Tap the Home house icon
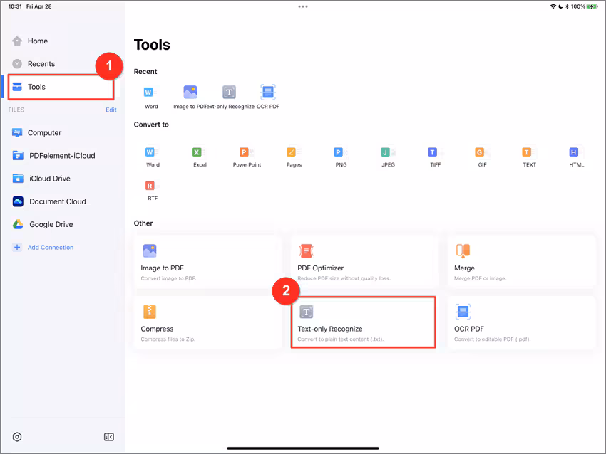This screenshot has height=454, width=606. tap(17, 41)
